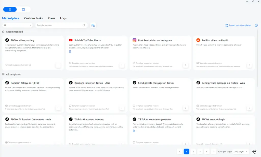
Task: Open the Plans tab
Action: pos(51,18)
